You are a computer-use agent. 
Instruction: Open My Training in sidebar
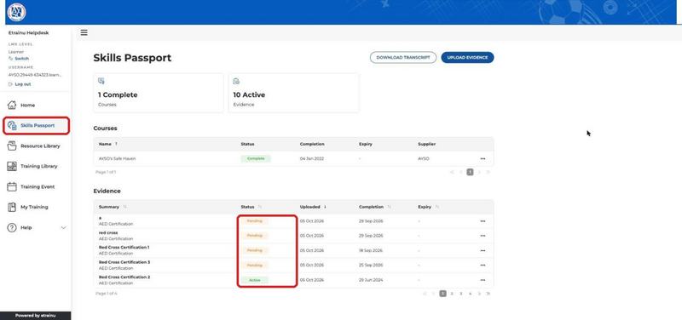[36, 207]
